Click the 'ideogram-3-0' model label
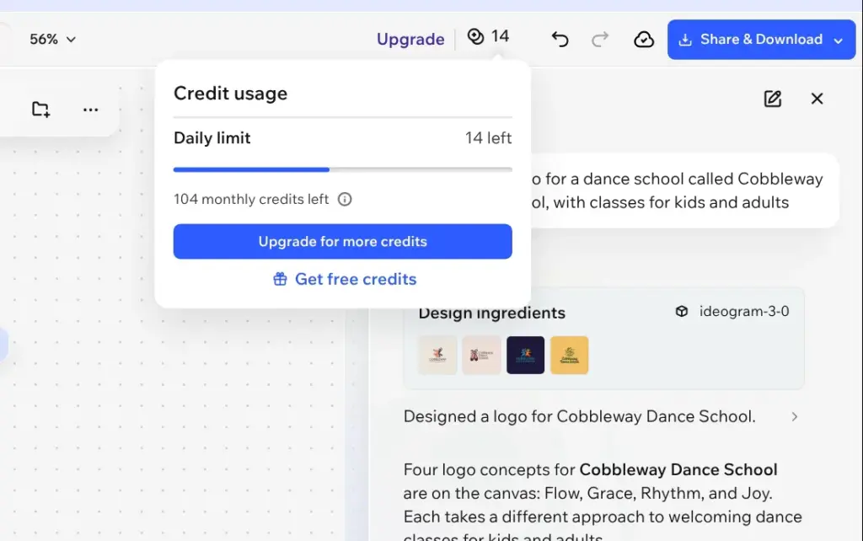The height and width of the screenshot is (541, 863). 744,312
